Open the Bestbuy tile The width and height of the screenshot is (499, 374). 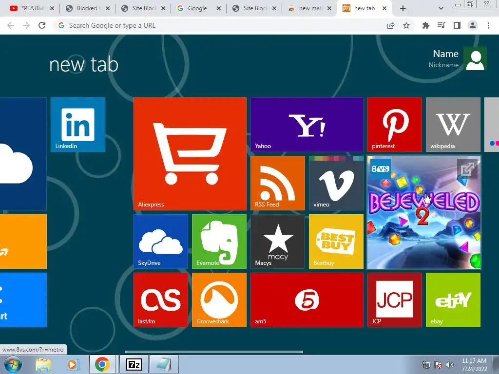(x=336, y=242)
